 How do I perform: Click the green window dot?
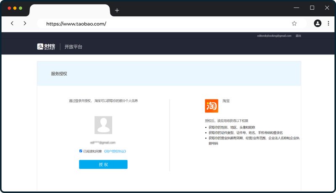pos(21,8)
